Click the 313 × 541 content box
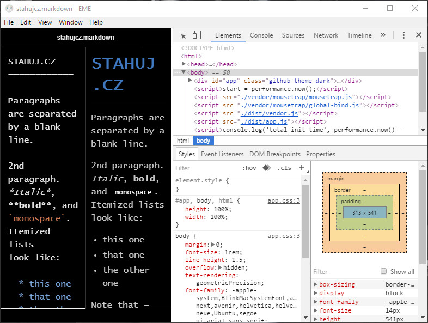Screen dimensions: 428x323 pos(364,212)
